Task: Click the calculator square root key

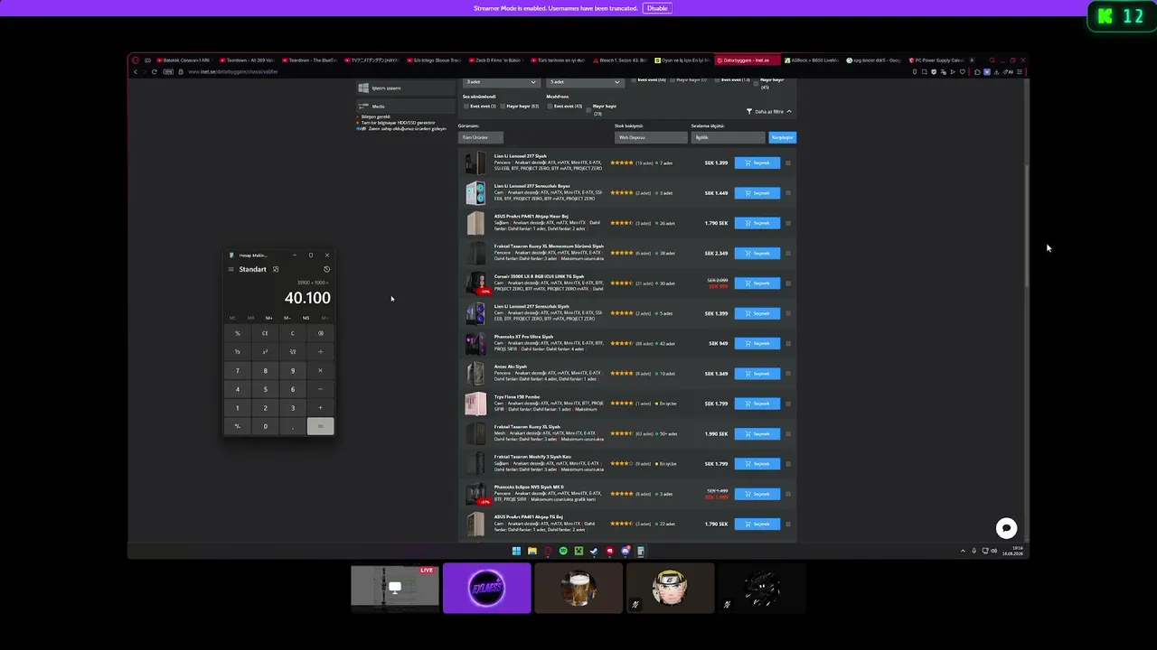Action: click(293, 352)
